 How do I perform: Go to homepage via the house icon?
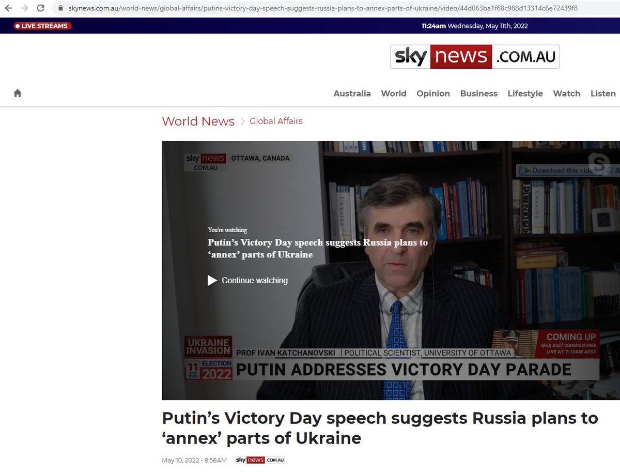(18, 93)
